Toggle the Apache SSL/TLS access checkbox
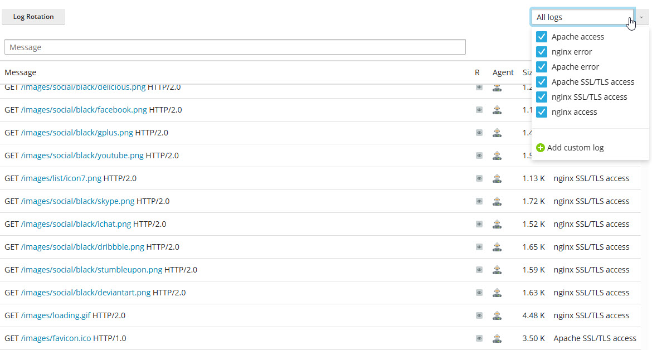Image resolution: width=652 pixels, height=350 pixels. pos(542,82)
